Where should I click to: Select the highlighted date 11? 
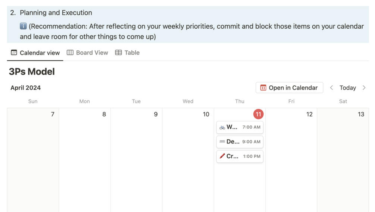coord(258,114)
